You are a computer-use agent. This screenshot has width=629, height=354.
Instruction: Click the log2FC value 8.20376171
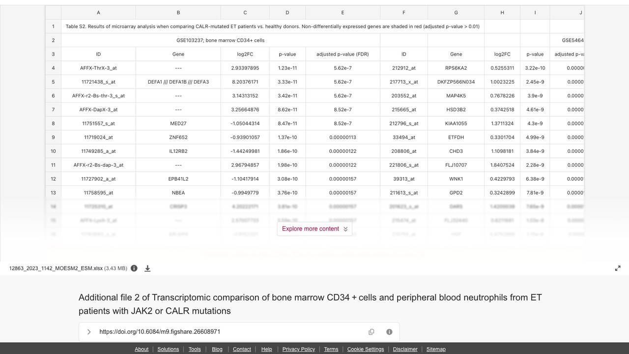[x=245, y=82]
